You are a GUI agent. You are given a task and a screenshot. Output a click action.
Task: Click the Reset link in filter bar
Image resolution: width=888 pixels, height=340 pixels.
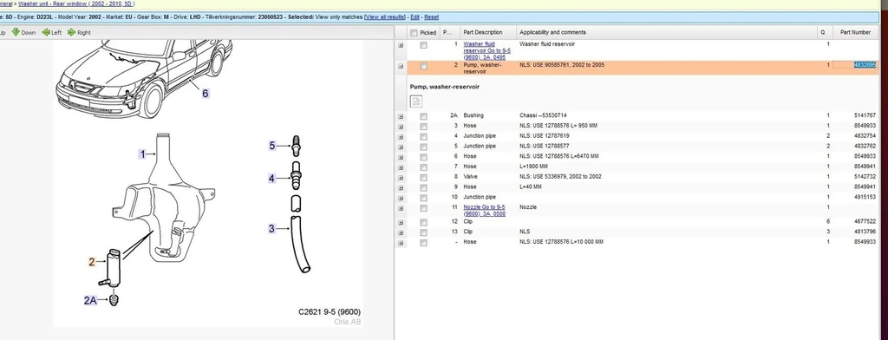click(432, 17)
